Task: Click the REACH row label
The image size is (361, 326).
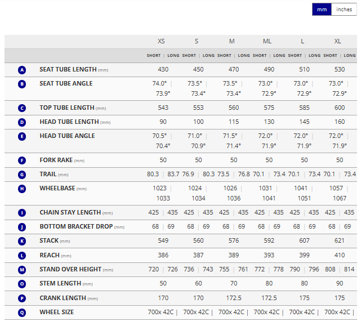Action: pyautogui.click(x=49, y=256)
